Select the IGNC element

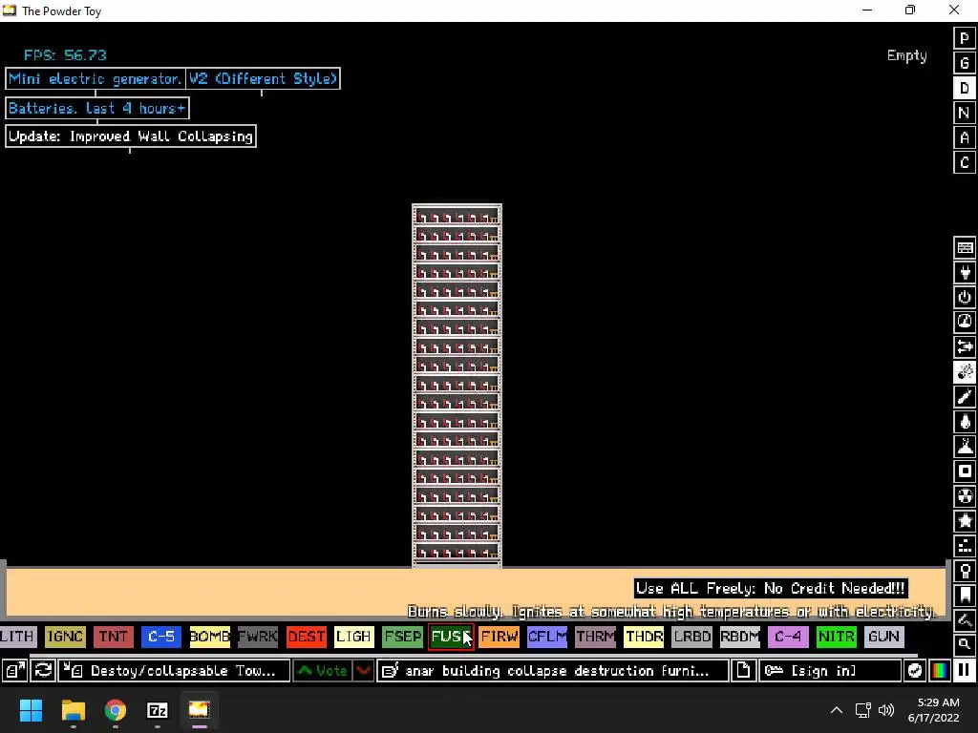pyautogui.click(x=65, y=637)
